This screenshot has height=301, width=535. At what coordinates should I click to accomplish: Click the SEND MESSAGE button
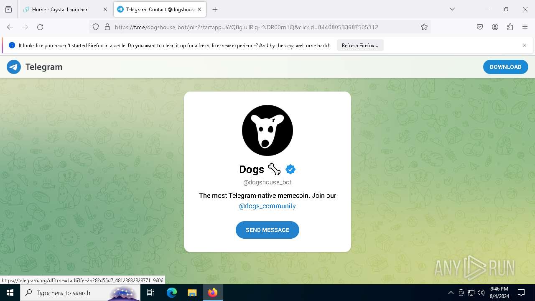pyautogui.click(x=267, y=230)
